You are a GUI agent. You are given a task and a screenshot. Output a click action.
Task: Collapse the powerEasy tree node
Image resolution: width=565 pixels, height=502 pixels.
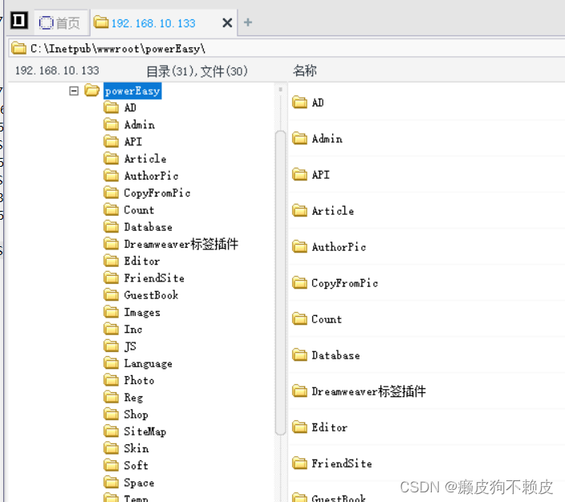pos(74,91)
